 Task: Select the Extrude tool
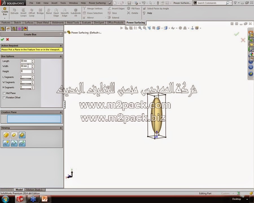(x=14, y=12)
